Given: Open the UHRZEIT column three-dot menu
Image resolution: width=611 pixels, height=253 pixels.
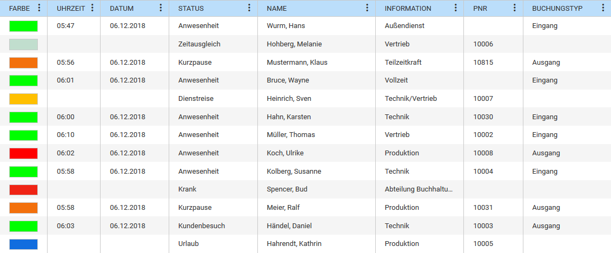Looking at the screenshot, I should (x=92, y=8).
